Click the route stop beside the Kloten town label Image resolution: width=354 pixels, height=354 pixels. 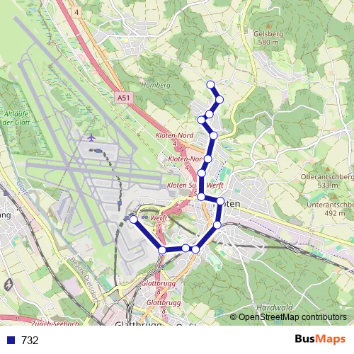pos(220,201)
